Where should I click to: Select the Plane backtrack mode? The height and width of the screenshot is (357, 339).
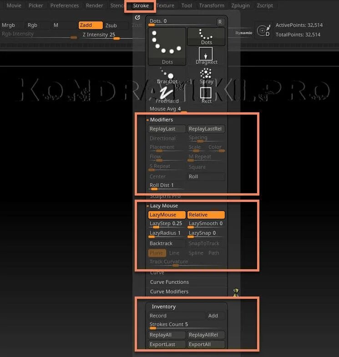point(157,253)
